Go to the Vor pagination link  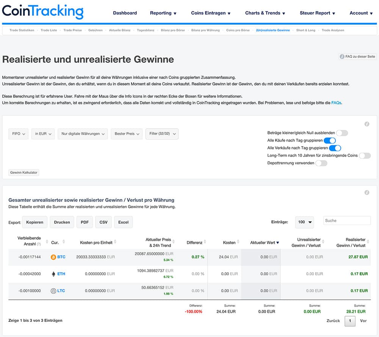tap(363, 321)
